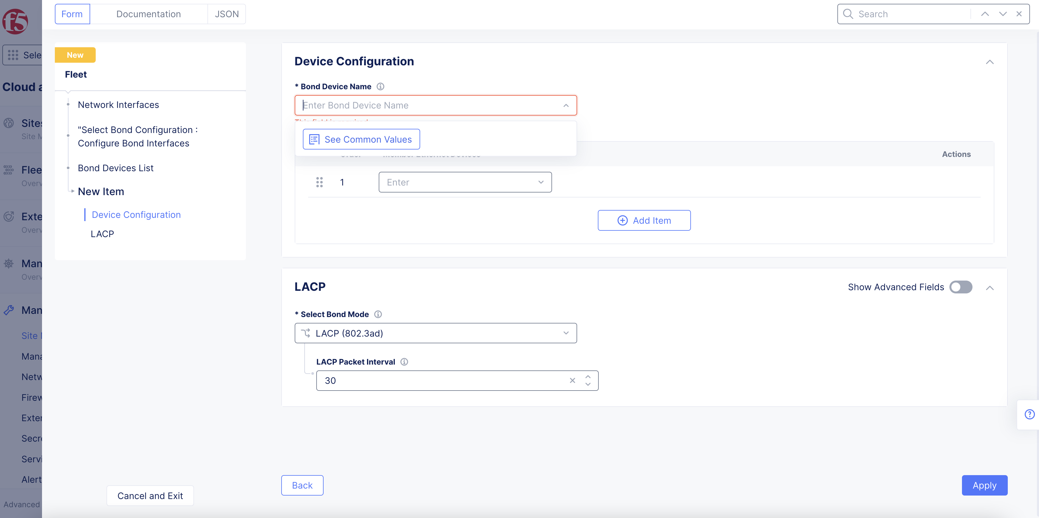Select Bond Devices List tree item

pyautogui.click(x=115, y=168)
